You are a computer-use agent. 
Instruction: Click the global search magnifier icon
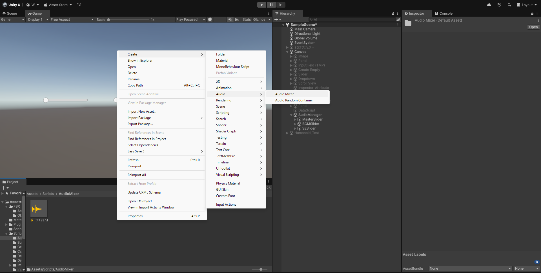[509, 5]
